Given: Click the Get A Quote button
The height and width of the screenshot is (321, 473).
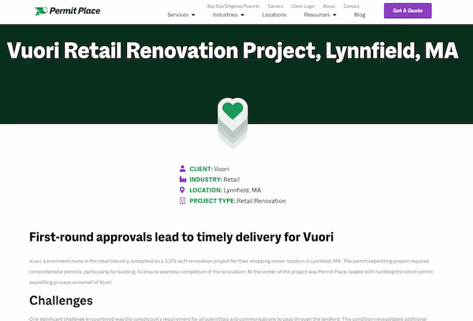Looking at the screenshot, I should (x=408, y=10).
